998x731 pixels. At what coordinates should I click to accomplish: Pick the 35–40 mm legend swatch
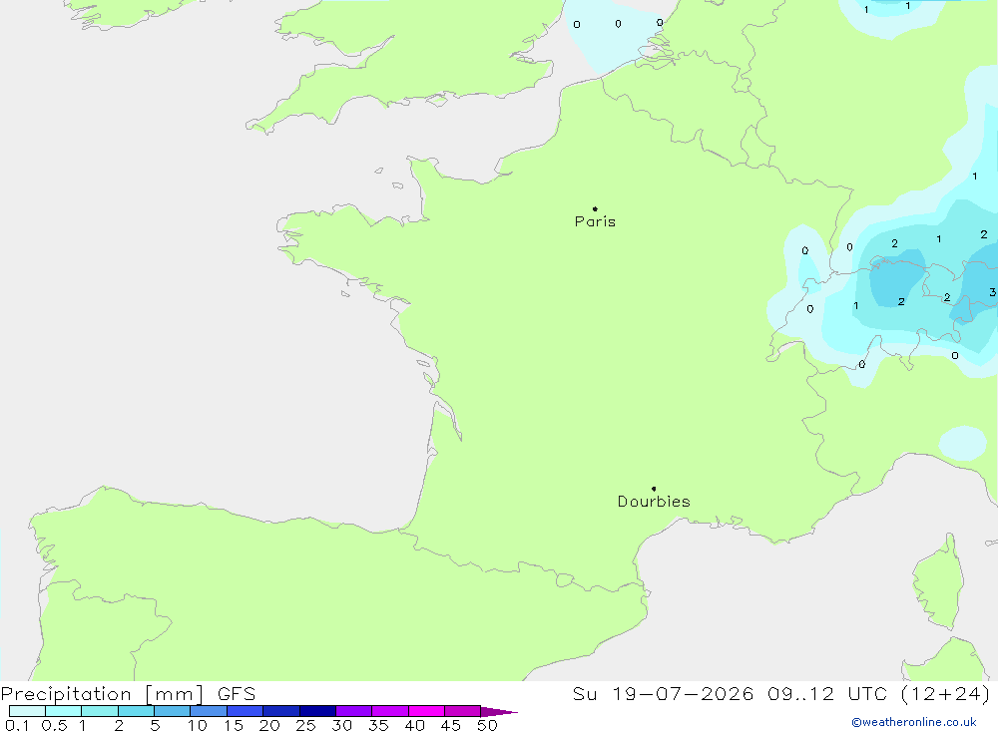pyautogui.click(x=390, y=711)
